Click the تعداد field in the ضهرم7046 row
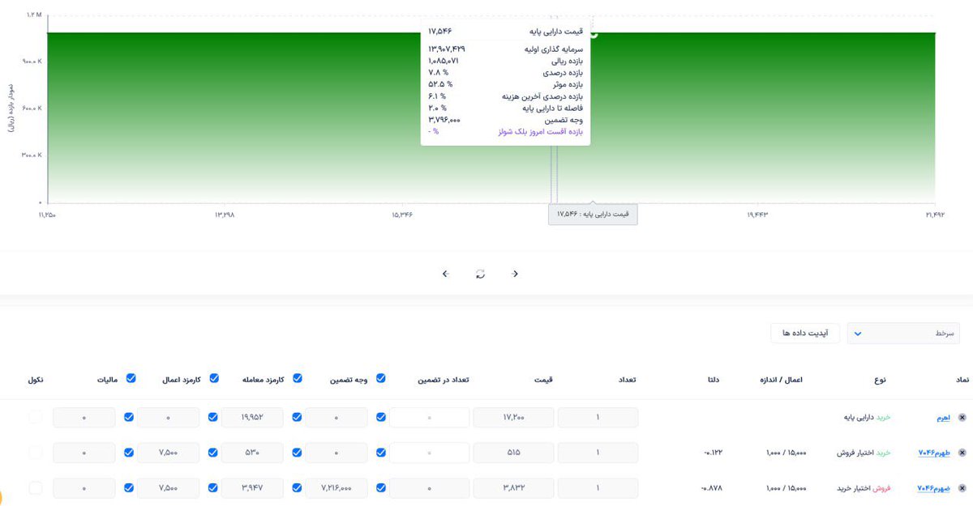973x506 pixels. click(x=598, y=488)
